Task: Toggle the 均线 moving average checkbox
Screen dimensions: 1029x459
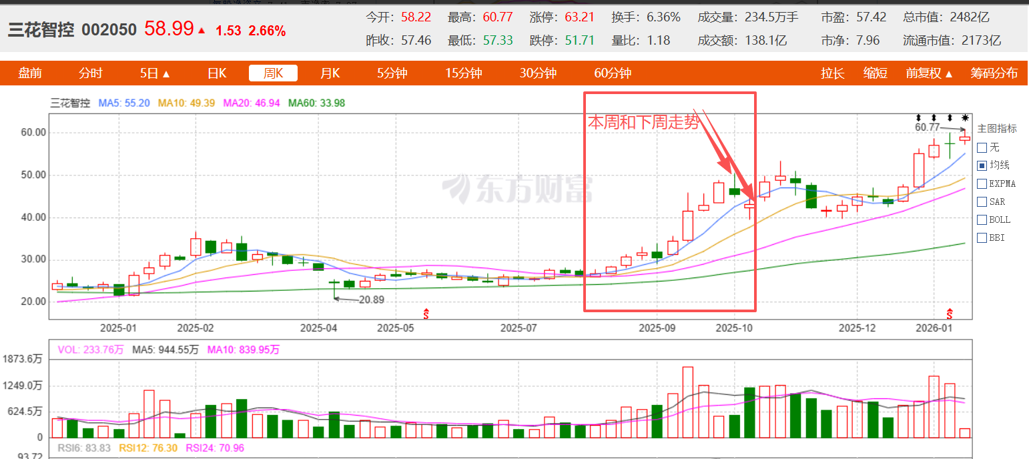Action: point(982,165)
